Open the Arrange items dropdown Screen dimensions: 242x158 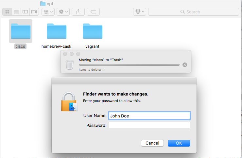pyautogui.click(x=47, y=12)
